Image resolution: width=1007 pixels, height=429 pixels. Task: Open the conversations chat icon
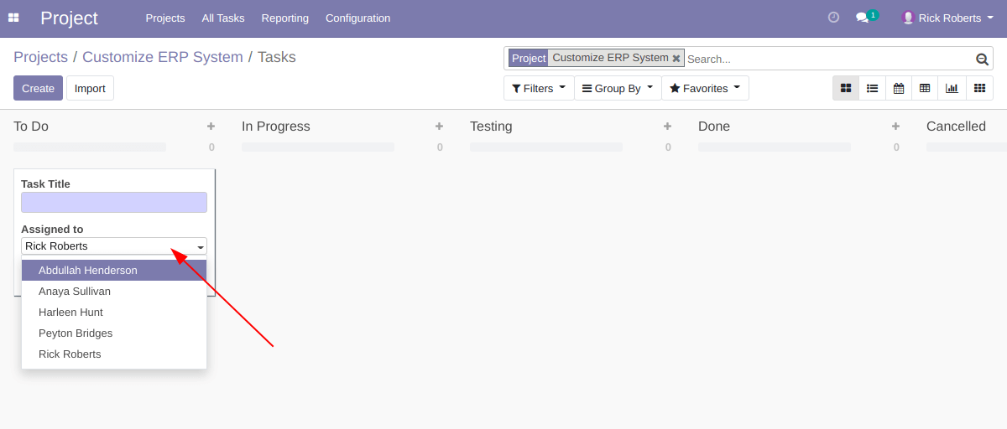coord(861,18)
